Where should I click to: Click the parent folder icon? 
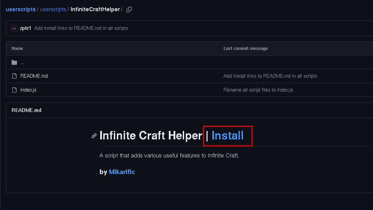coord(14,62)
